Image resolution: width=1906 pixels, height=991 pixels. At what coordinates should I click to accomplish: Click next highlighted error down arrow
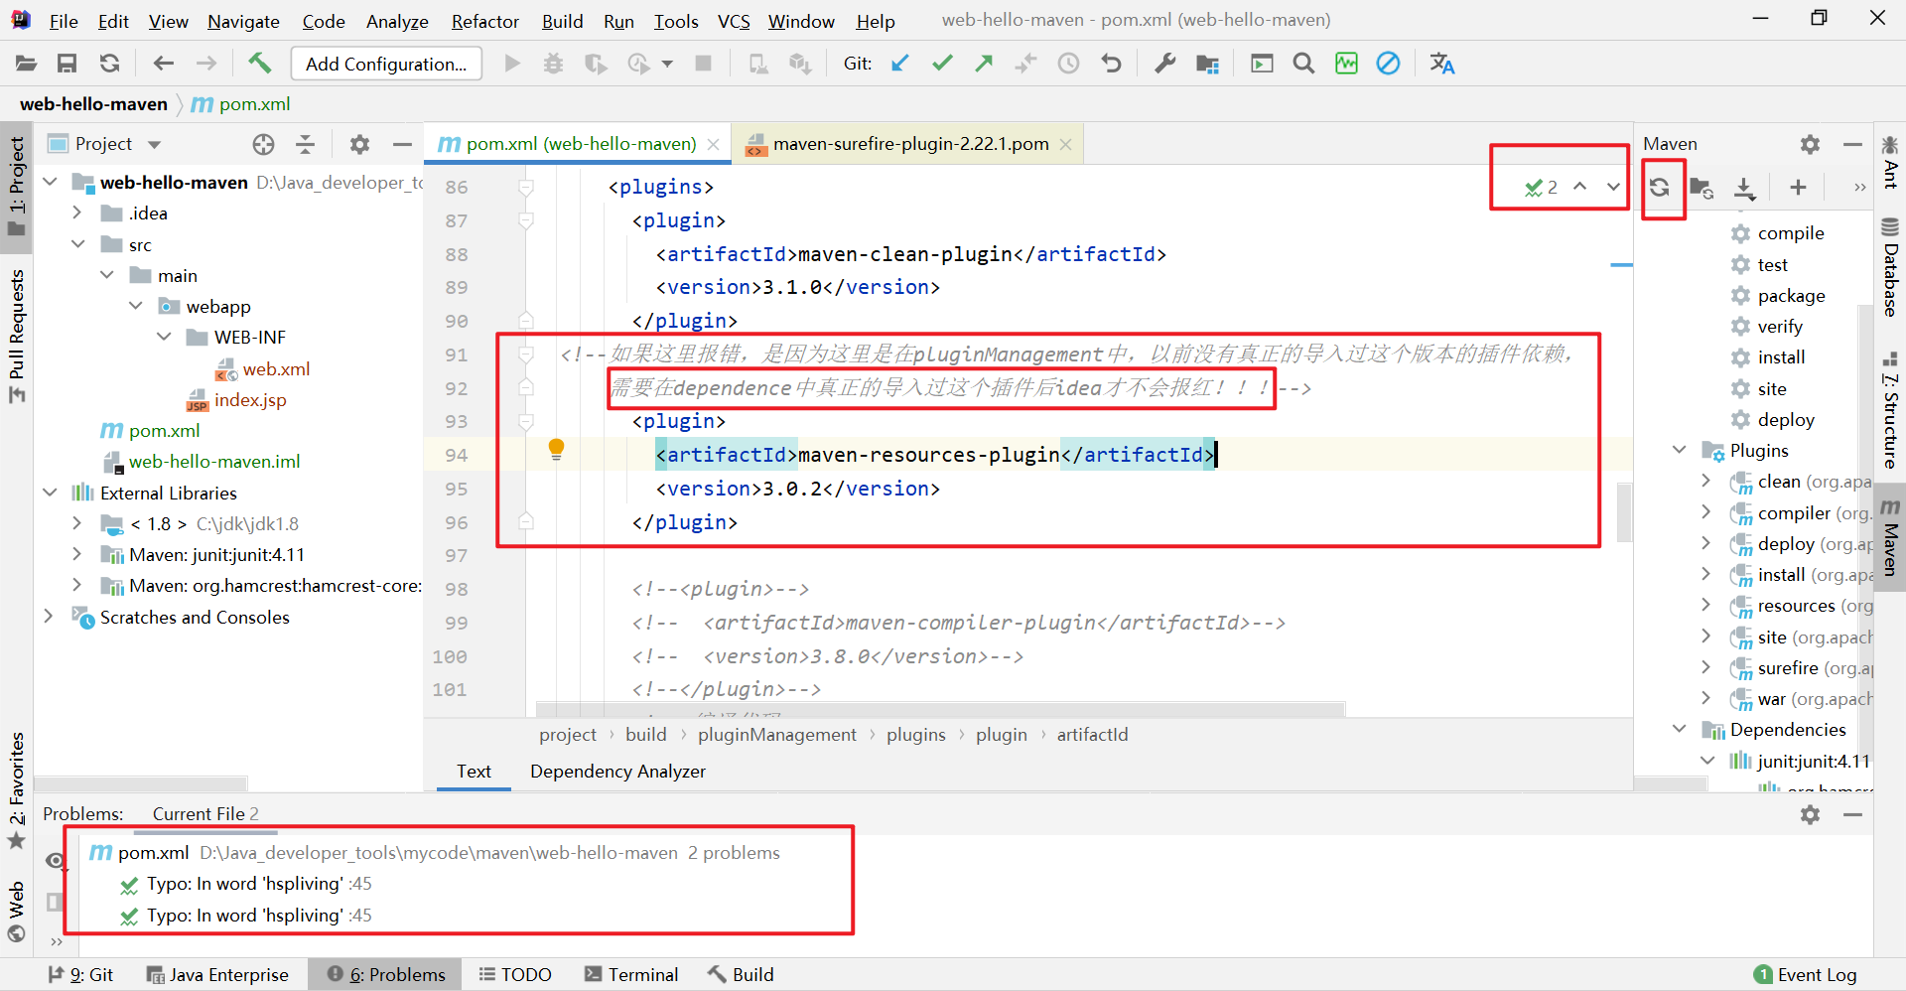click(1613, 187)
